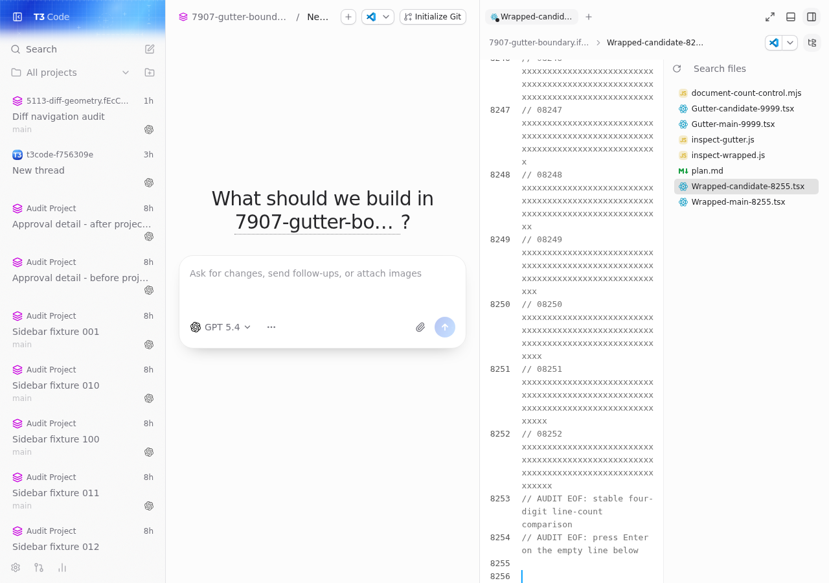The width and height of the screenshot is (829, 583).
Task: Refresh the file list
Action: pyautogui.click(x=677, y=69)
